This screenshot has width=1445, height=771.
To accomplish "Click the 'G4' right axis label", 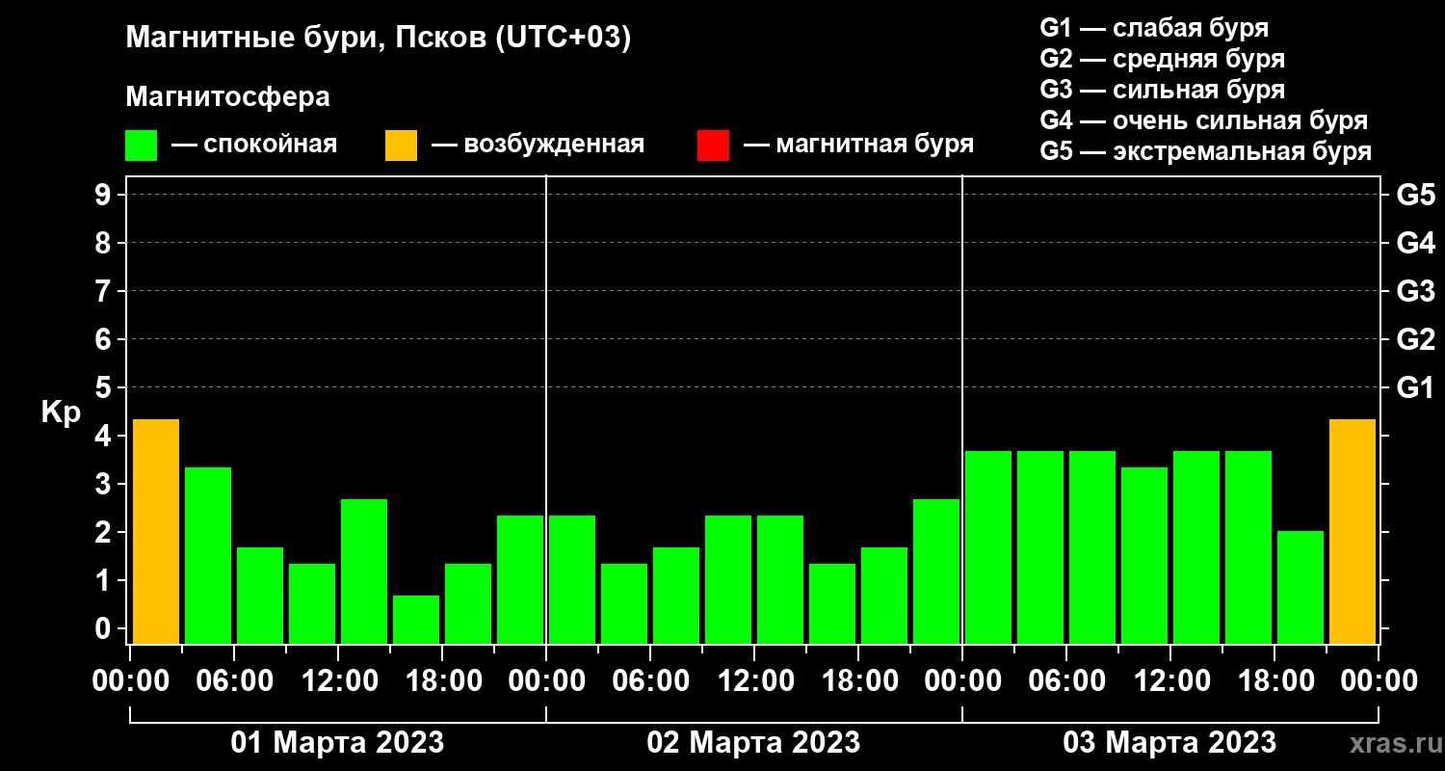I will tap(1416, 243).
